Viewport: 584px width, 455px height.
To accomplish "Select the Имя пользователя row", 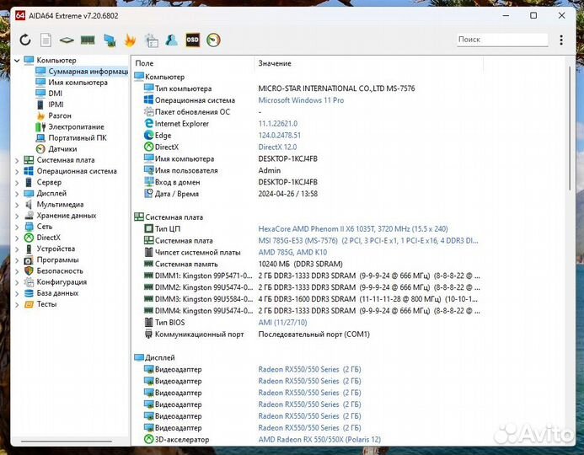I will (308, 170).
